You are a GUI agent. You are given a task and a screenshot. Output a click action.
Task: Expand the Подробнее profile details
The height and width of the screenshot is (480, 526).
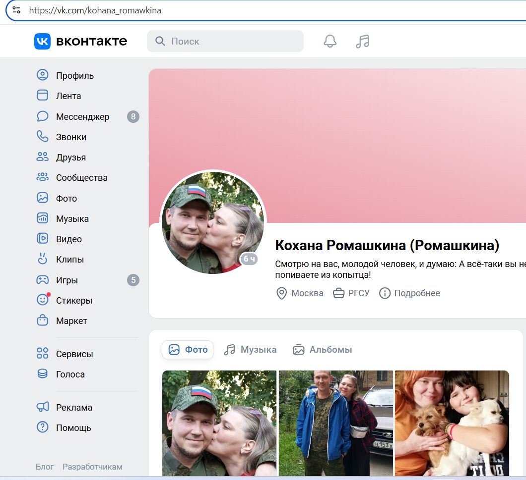click(x=410, y=293)
